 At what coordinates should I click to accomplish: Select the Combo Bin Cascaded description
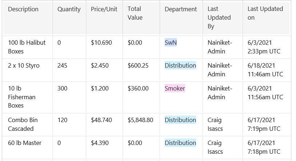[23, 124]
